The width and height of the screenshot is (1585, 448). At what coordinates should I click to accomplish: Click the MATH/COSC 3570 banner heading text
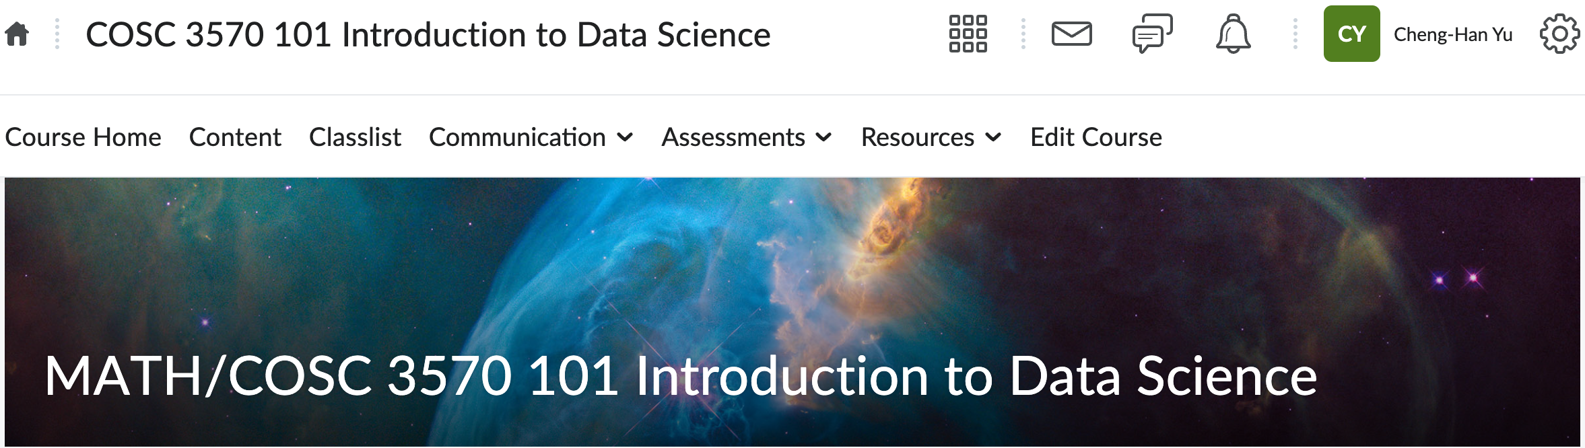(680, 375)
